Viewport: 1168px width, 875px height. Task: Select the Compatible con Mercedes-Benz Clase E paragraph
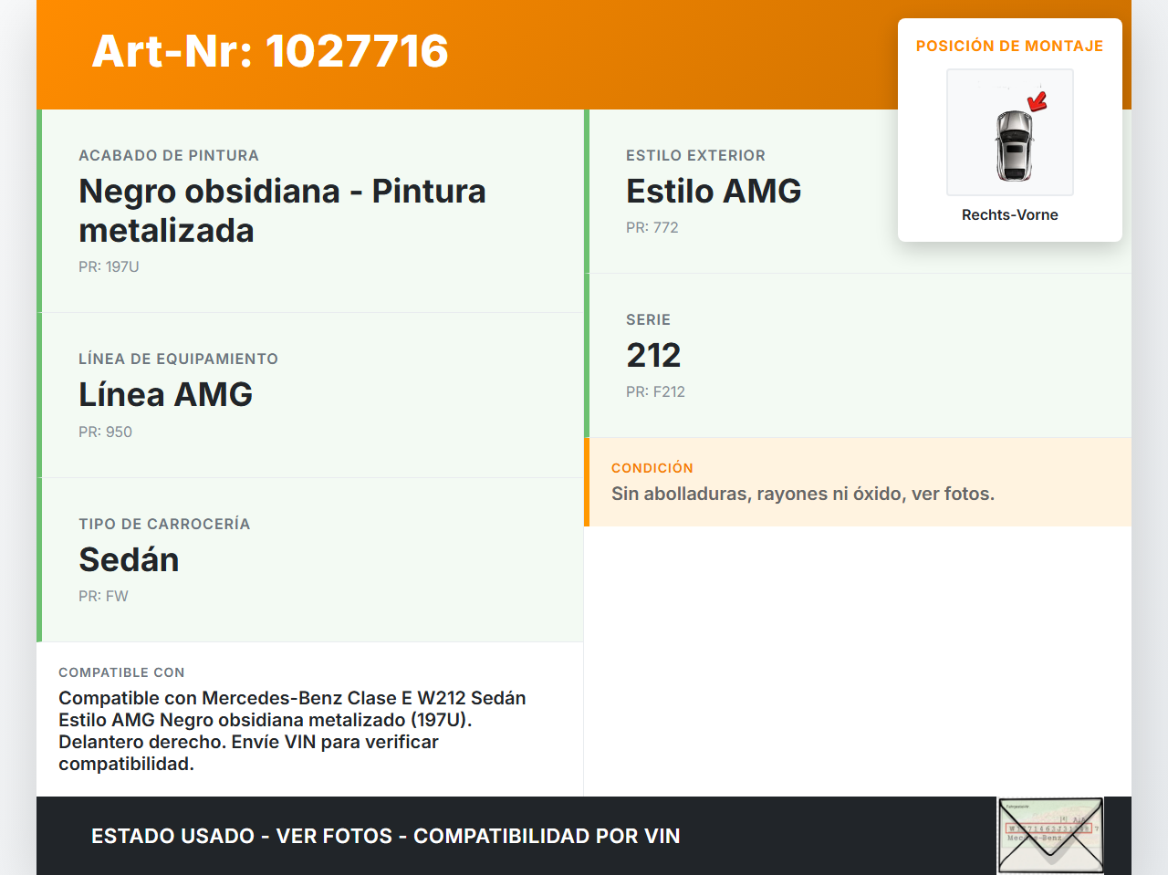tap(292, 731)
